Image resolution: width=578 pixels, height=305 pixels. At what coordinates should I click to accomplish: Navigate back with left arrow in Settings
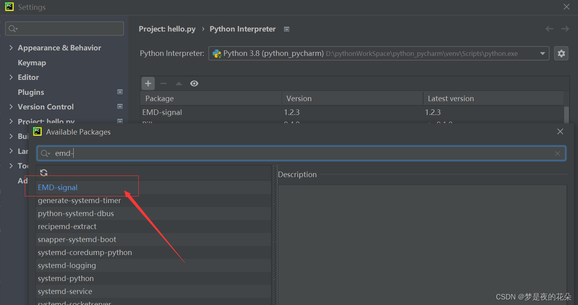pyautogui.click(x=549, y=29)
